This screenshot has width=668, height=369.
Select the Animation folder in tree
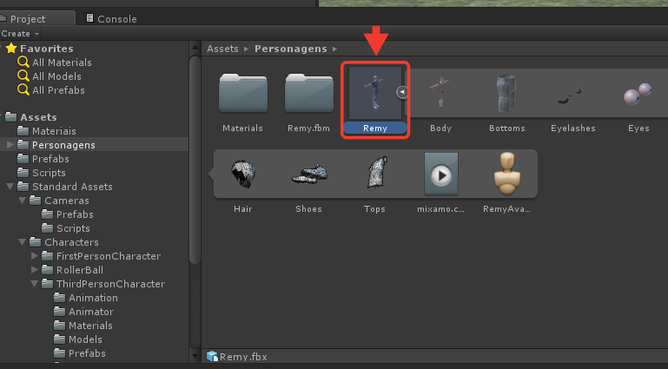[x=86, y=298]
